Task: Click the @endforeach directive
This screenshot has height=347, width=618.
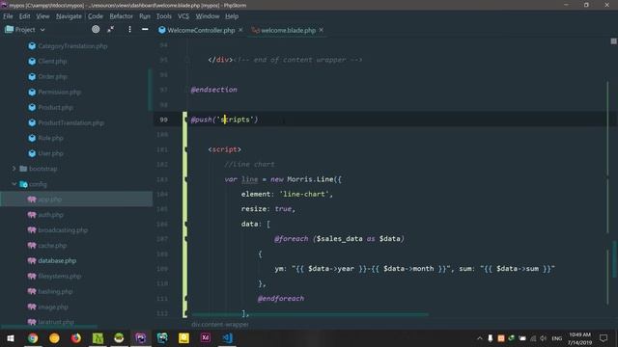Action: pyautogui.click(x=281, y=299)
